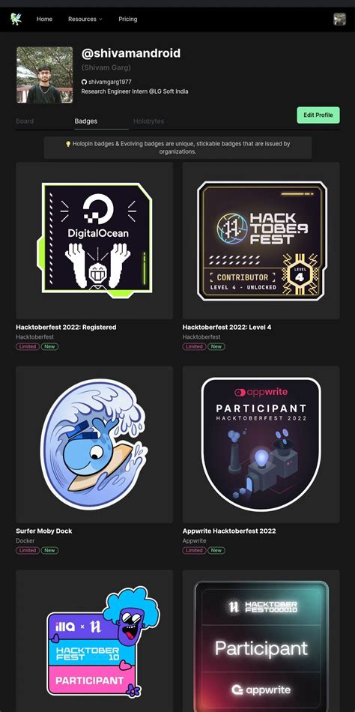Image resolution: width=355 pixels, height=712 pixels.
Task: Go to the Home nav item
Action: click(44, 19)
